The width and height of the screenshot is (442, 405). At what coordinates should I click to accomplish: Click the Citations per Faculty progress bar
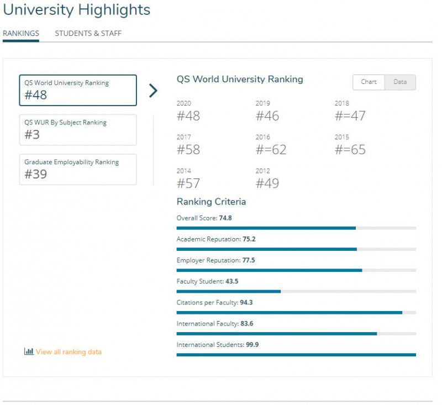pyautogui.click(x=296, y=313)
